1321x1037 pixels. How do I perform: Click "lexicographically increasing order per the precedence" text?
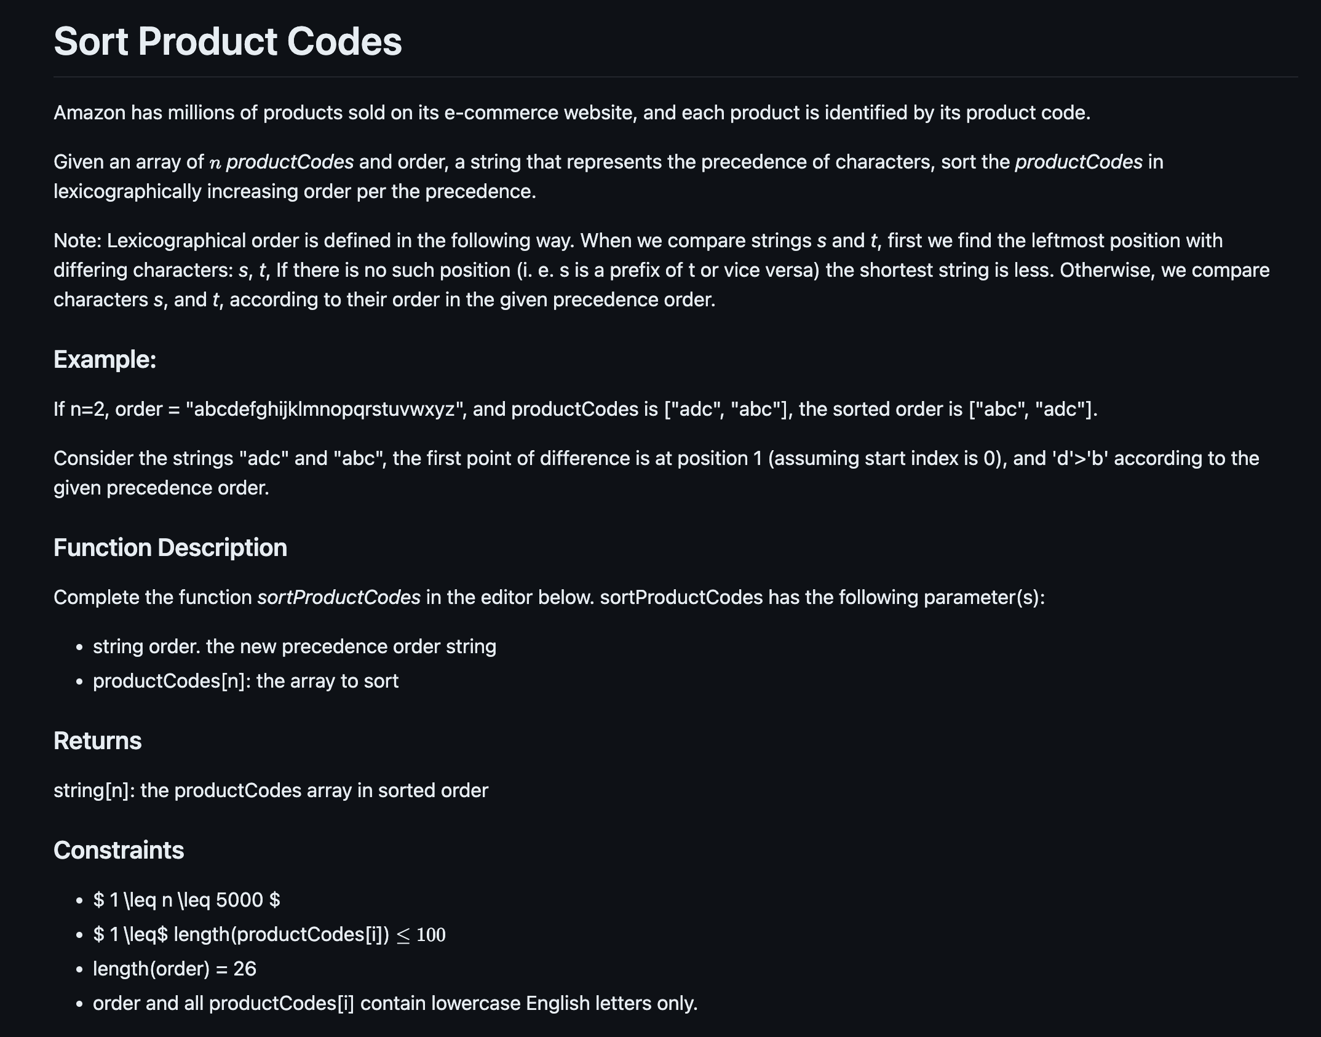pyautogui.click(x=295, y=191)
